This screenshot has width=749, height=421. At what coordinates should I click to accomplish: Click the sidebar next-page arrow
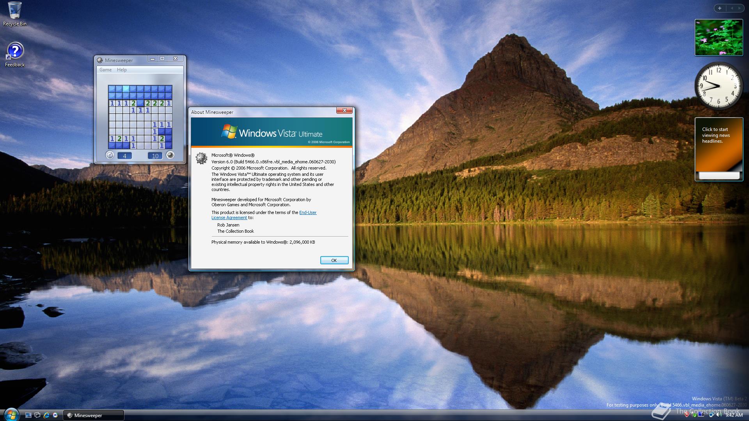[738, 8]
